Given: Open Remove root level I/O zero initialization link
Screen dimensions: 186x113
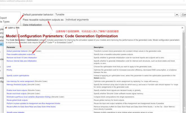Looking at the screenshot, I should 22,58.
